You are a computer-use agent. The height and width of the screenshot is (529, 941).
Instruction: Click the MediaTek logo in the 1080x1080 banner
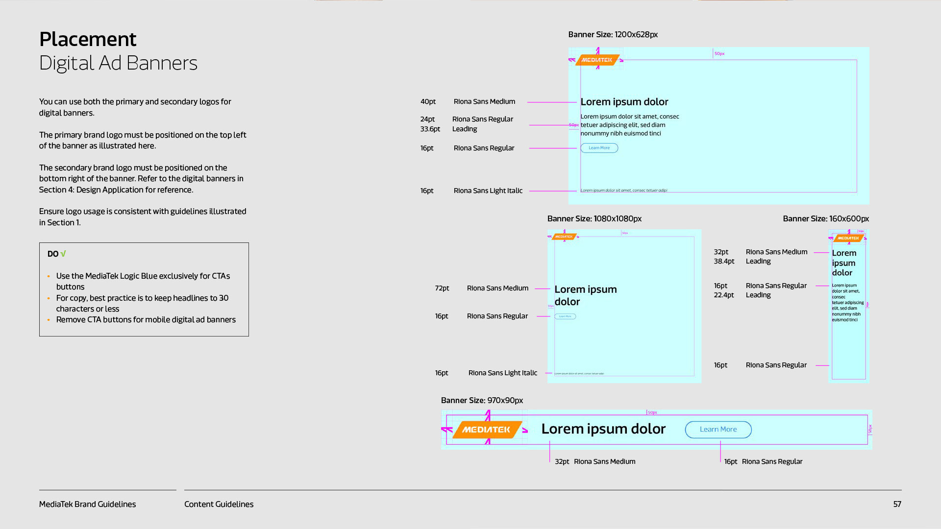click(x=564, y=237)
